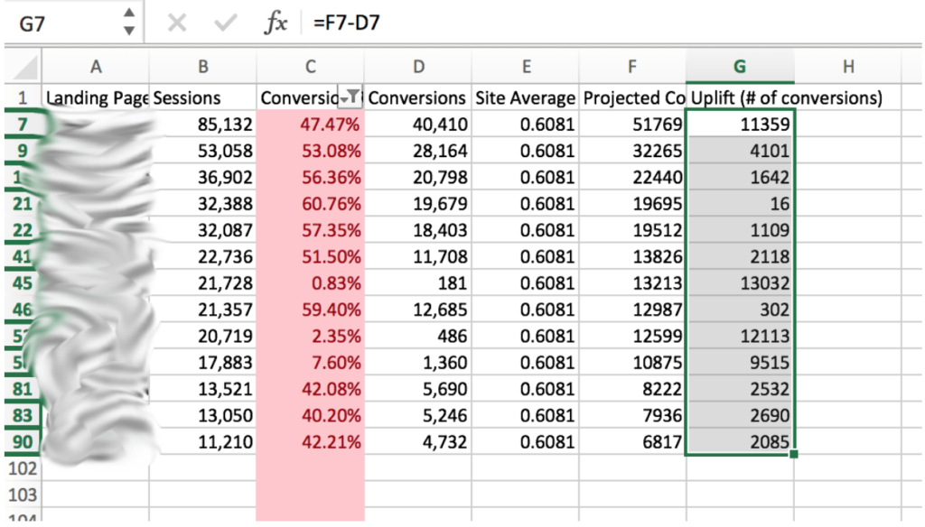Click the fill handle at selection corner
This screenshot has height=527, width=925.
(793, 454)
